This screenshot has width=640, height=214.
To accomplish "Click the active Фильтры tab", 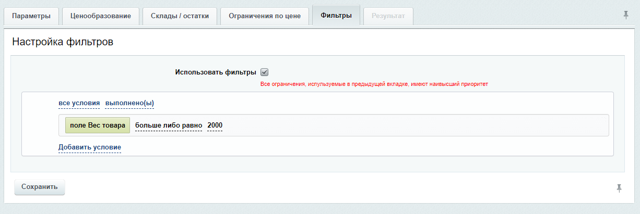I will (x=336, y=16).
